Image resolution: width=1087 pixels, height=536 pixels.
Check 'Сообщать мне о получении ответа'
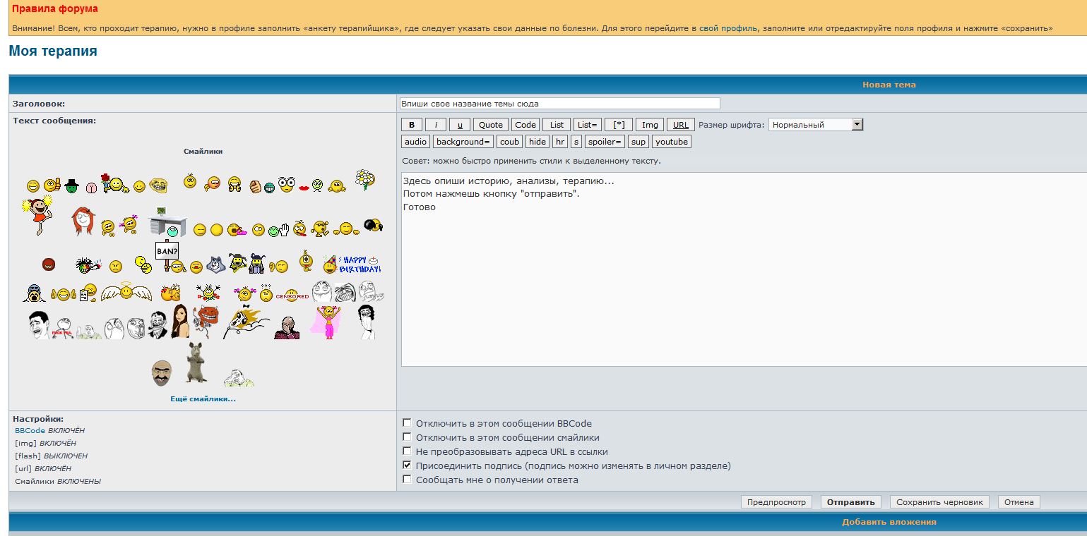coord(407,480)
